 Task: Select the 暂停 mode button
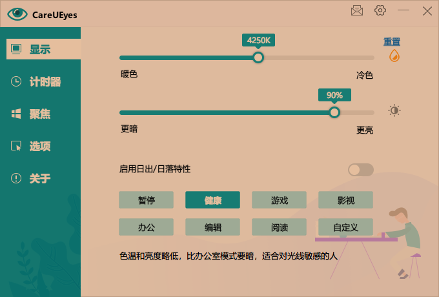pos(146,200)
